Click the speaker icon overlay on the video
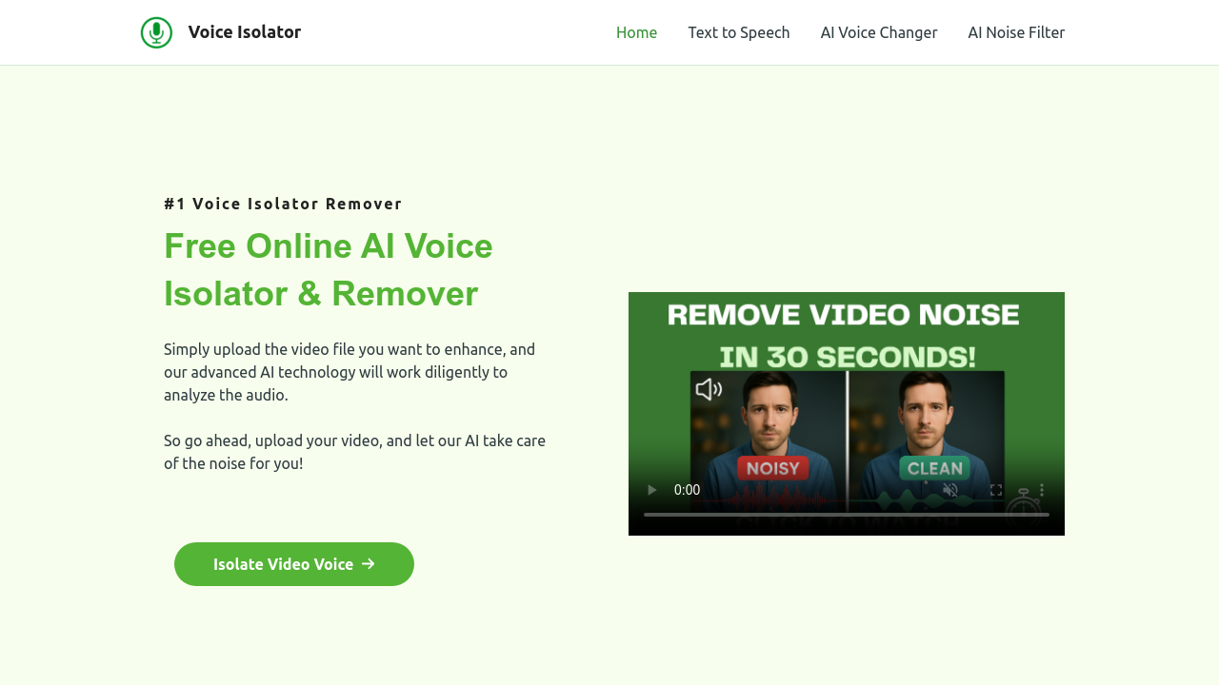The height and width of the screenshot is (685, 1219). (709, 389)
